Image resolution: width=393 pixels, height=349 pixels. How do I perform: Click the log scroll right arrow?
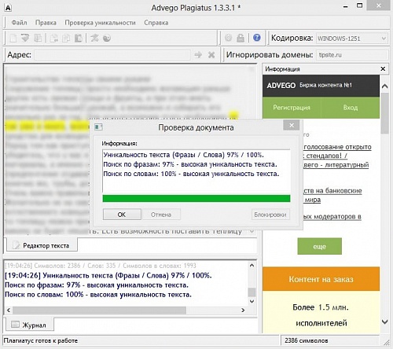(243, 310)
